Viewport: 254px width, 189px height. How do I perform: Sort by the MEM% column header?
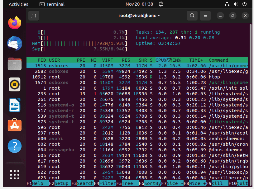click(x=175, y=60)
